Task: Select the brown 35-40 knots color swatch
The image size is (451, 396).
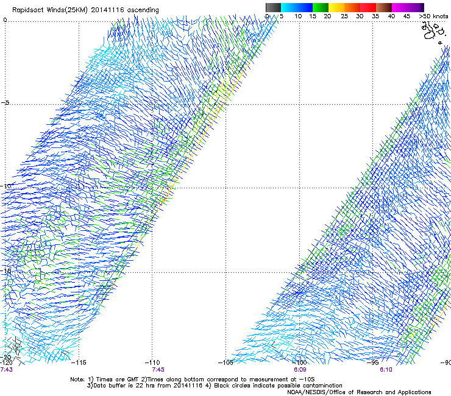Action: pyautogui.click(x=384, y=7)
